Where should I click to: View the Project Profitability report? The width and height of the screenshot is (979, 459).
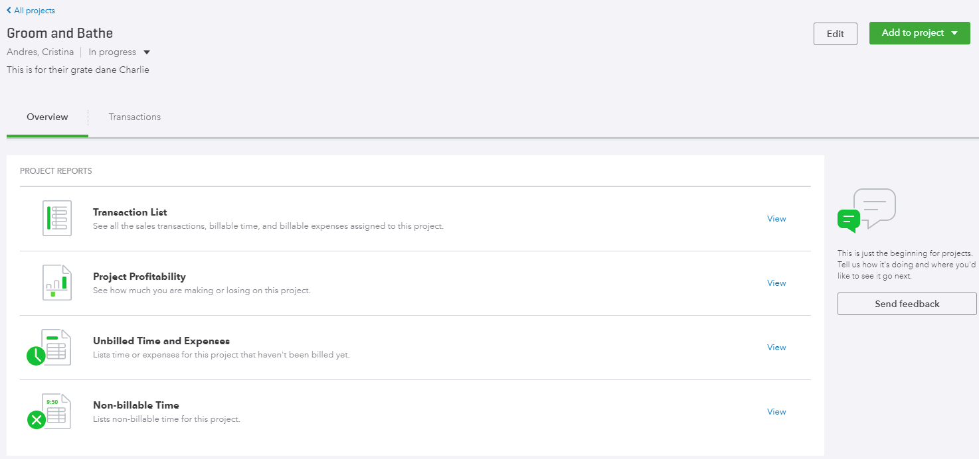776,283
